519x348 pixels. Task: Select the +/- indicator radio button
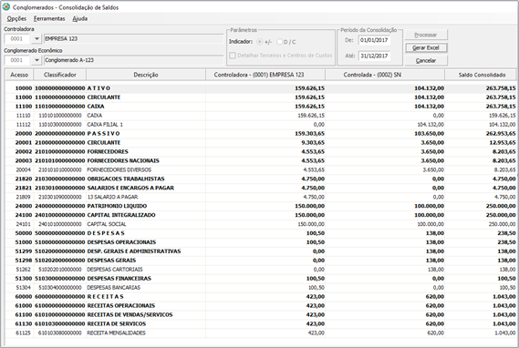coord(259,42)
